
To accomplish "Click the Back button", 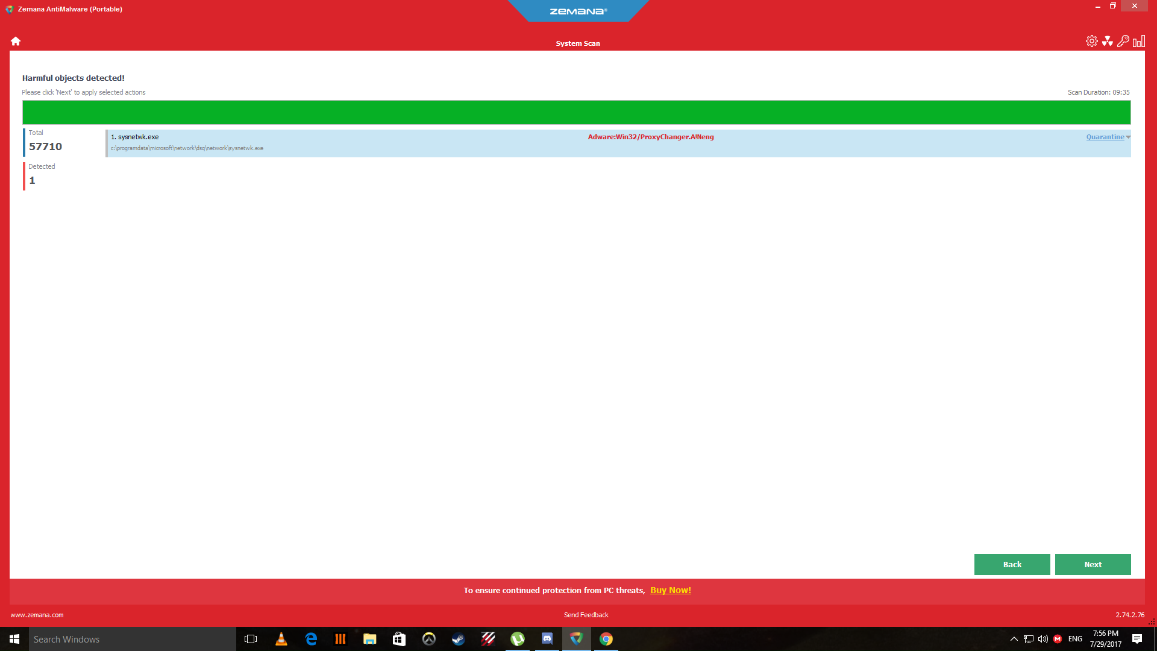I will [1012, 564].
